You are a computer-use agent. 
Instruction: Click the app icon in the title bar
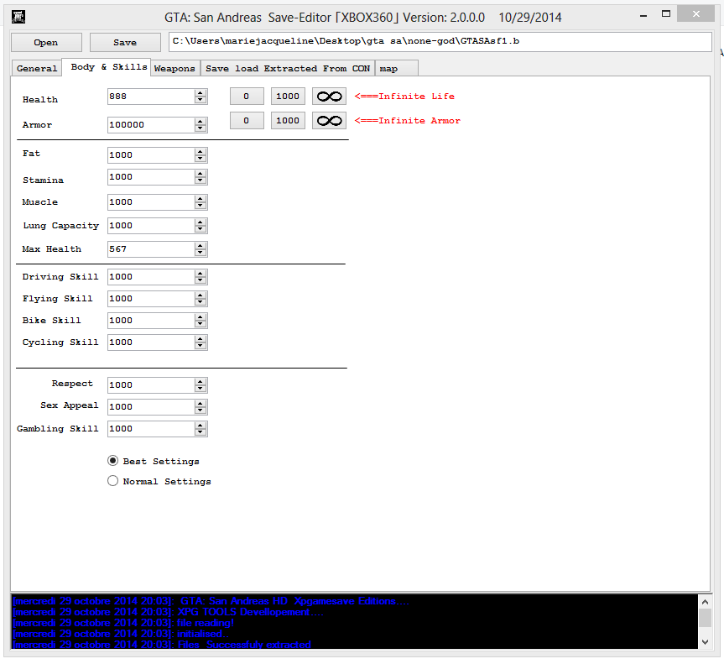click(16, 17)
